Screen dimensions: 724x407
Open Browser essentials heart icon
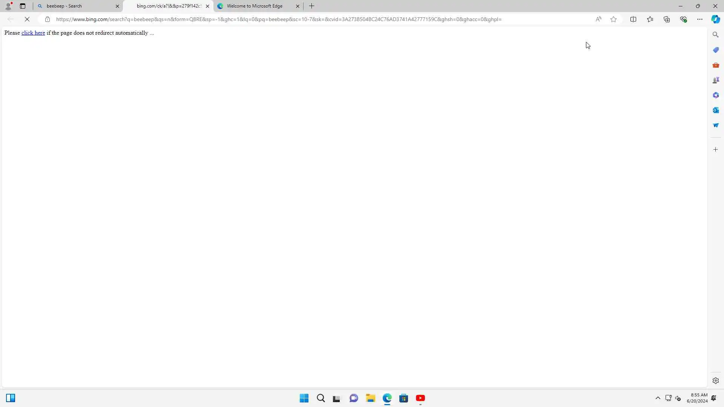(683, 19)
